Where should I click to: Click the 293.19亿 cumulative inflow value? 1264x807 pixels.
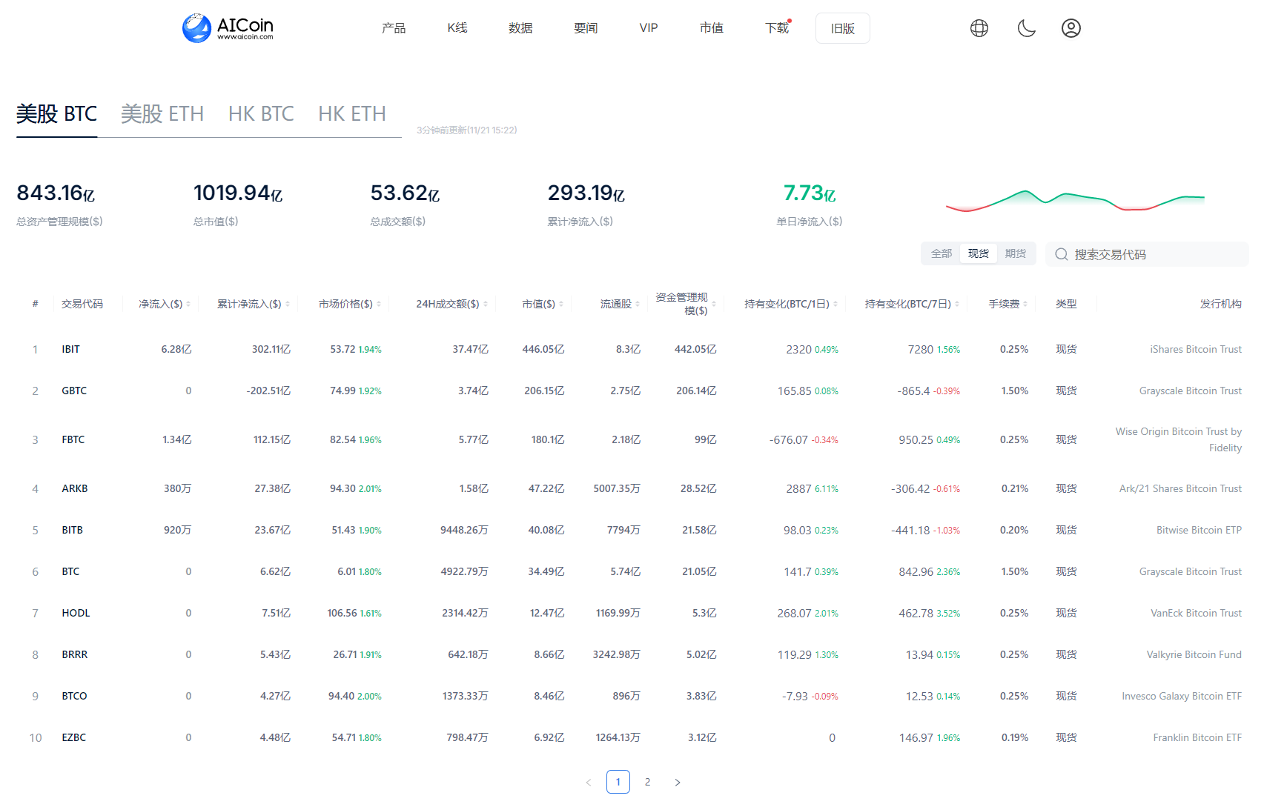pos(586,193)
